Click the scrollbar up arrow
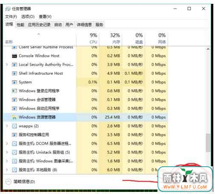Screen dimensions: 215x194 pos(208,49)
